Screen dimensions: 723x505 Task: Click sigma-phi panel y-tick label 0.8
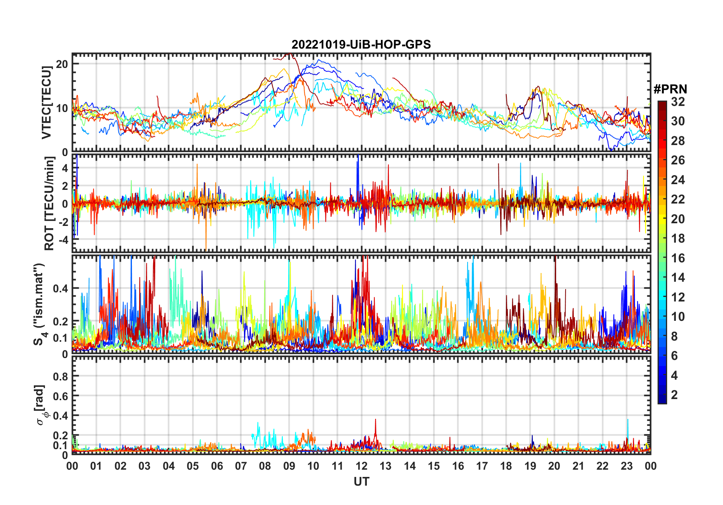point(60,376)
